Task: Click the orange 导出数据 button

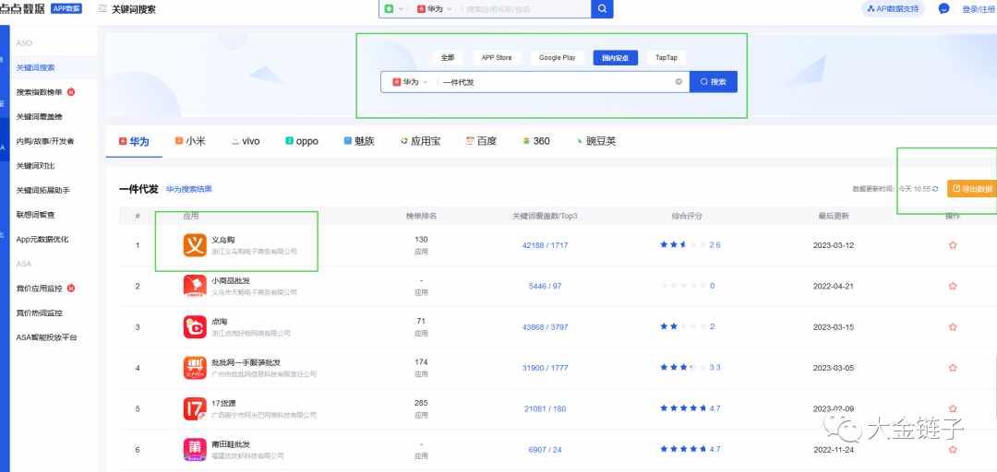Action: (x=972, y=189)
